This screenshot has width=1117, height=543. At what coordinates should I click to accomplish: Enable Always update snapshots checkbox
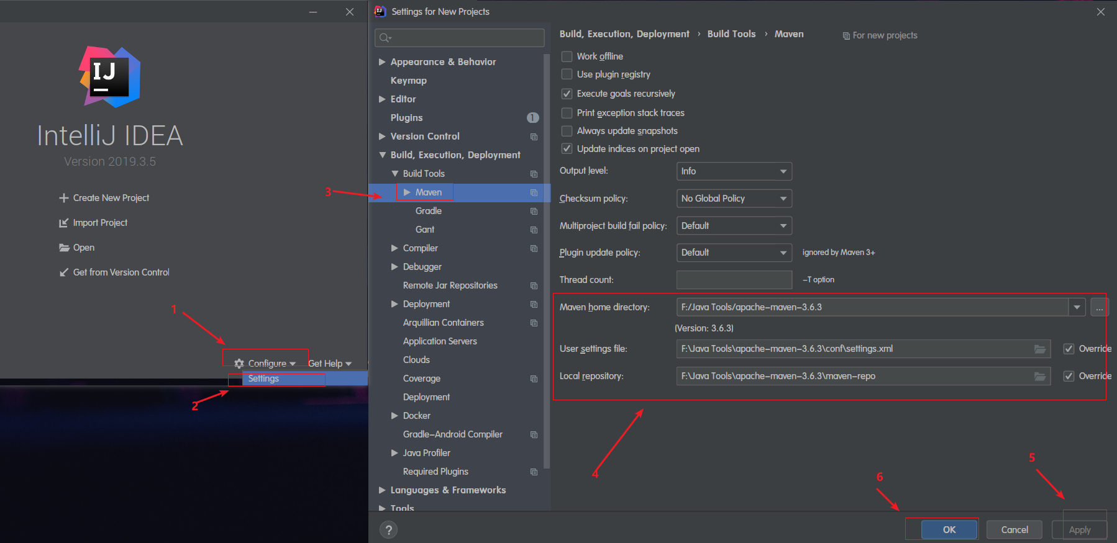click(567, 131)
